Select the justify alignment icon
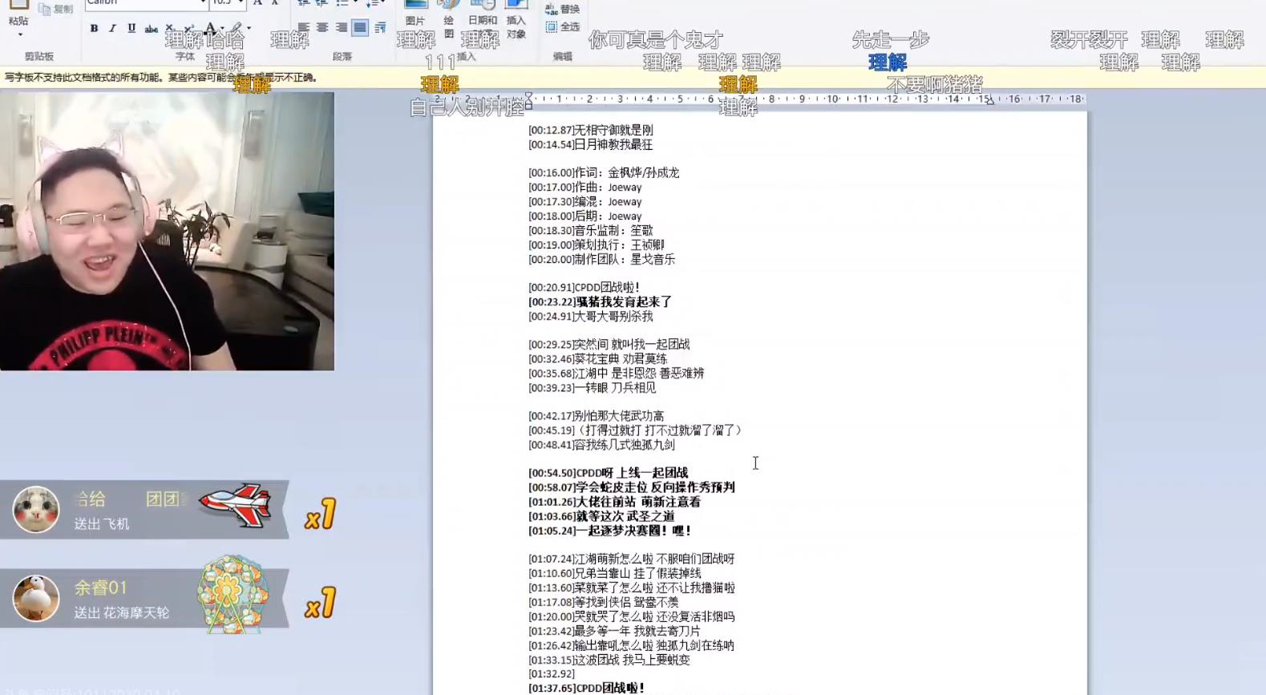The image size is (1266, 695). [360, 27]
